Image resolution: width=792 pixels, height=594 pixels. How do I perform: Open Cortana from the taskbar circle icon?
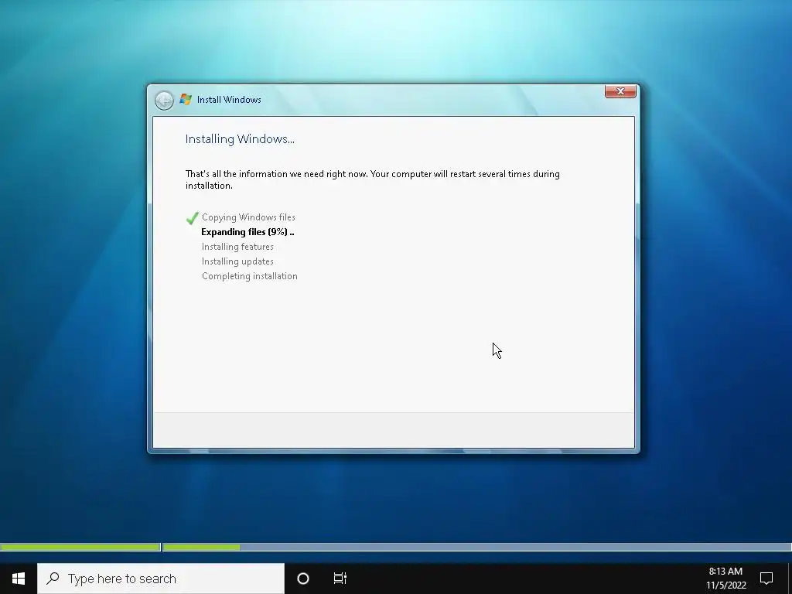click(303, 579)
